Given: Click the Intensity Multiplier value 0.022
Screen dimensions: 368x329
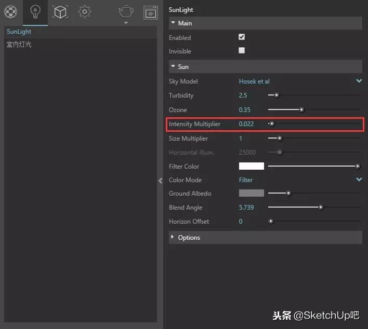Looking at the screenshot, I should (x=246, y=124).
